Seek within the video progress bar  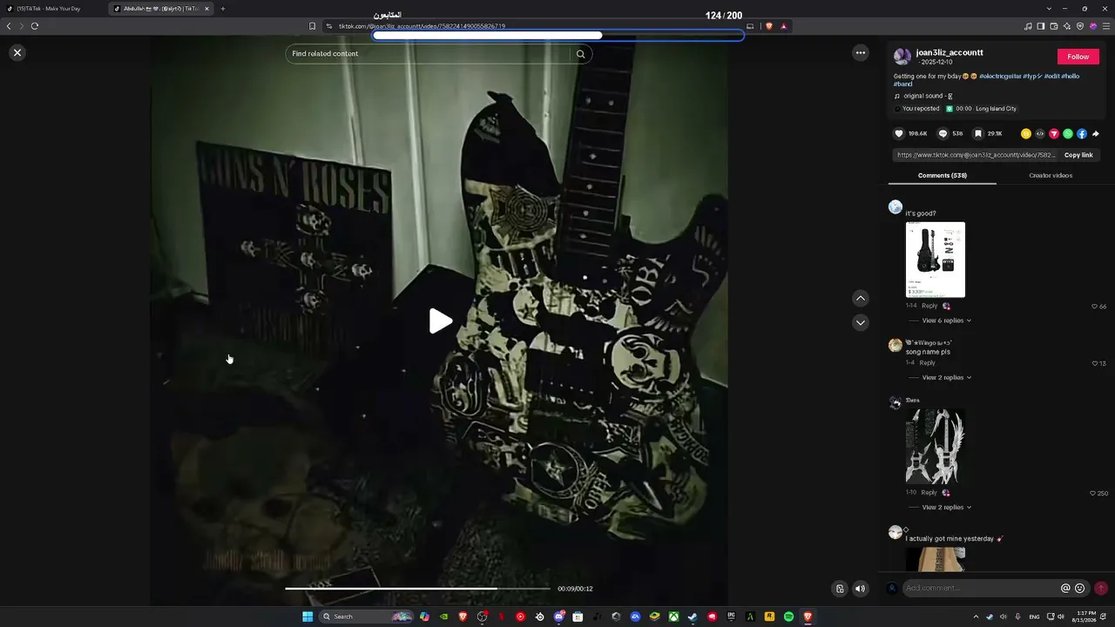coord(417,589)
